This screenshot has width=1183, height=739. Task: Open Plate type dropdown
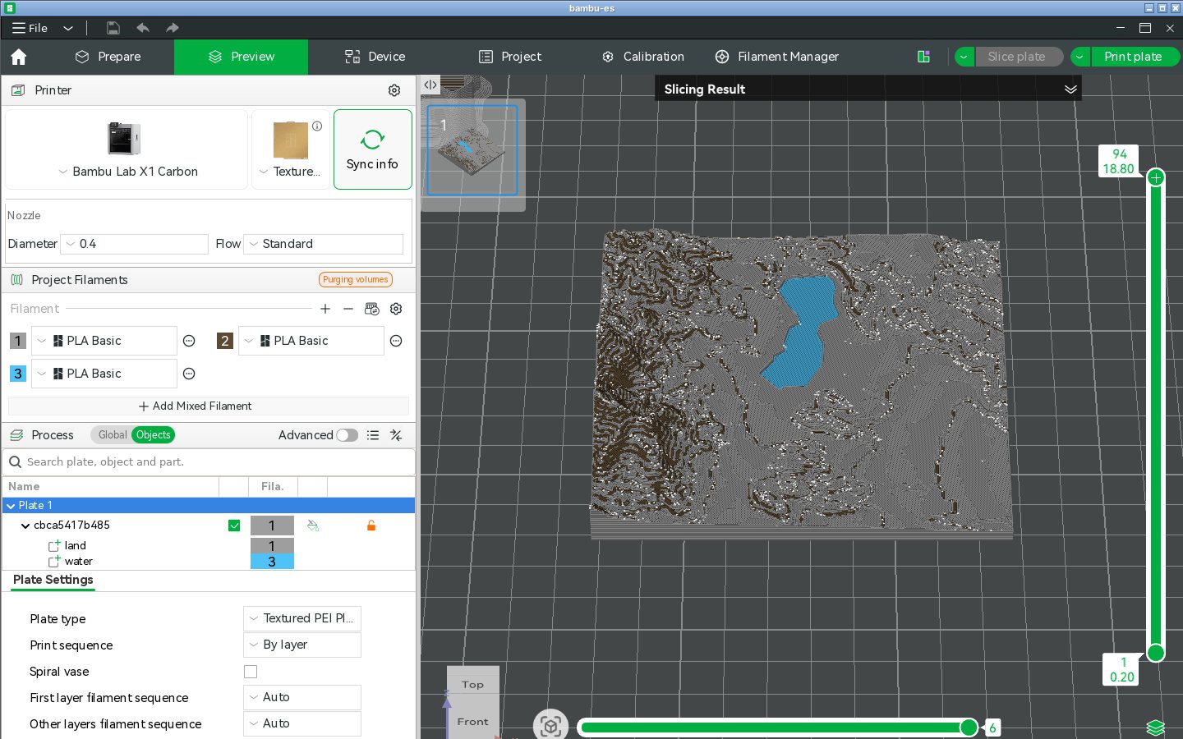tap(302, 618)
